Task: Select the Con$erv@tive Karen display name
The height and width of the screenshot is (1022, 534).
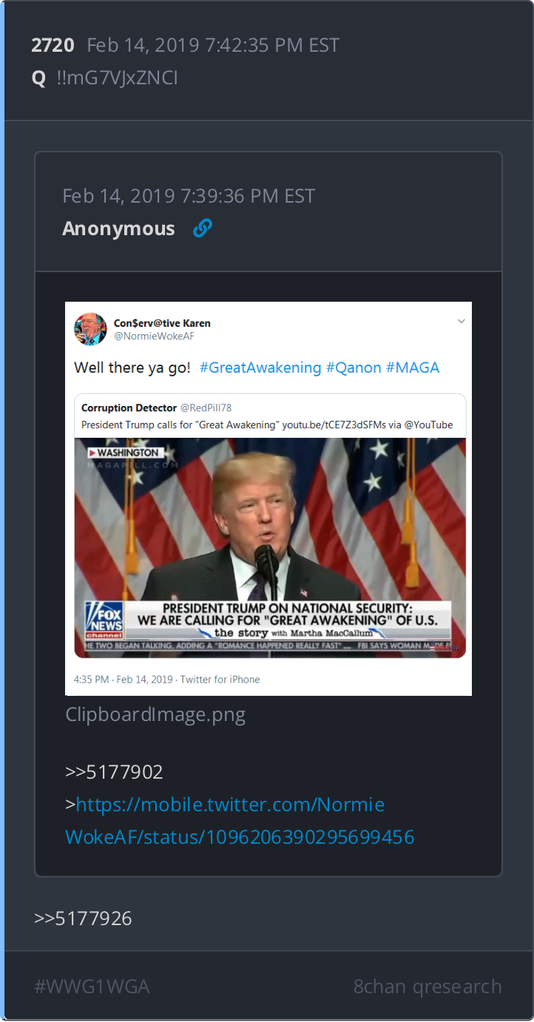Action: (x=162, y=322)
